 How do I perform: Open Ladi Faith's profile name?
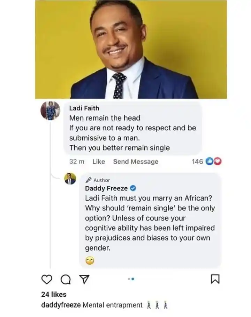pyautogui.click(x=84, y=108)
